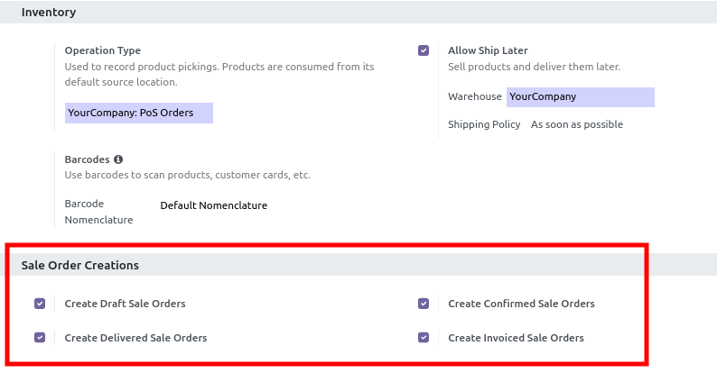Uncheck Create Draft Sale Orders checkbox
The image size is (717, 373).
coord(40,304)
